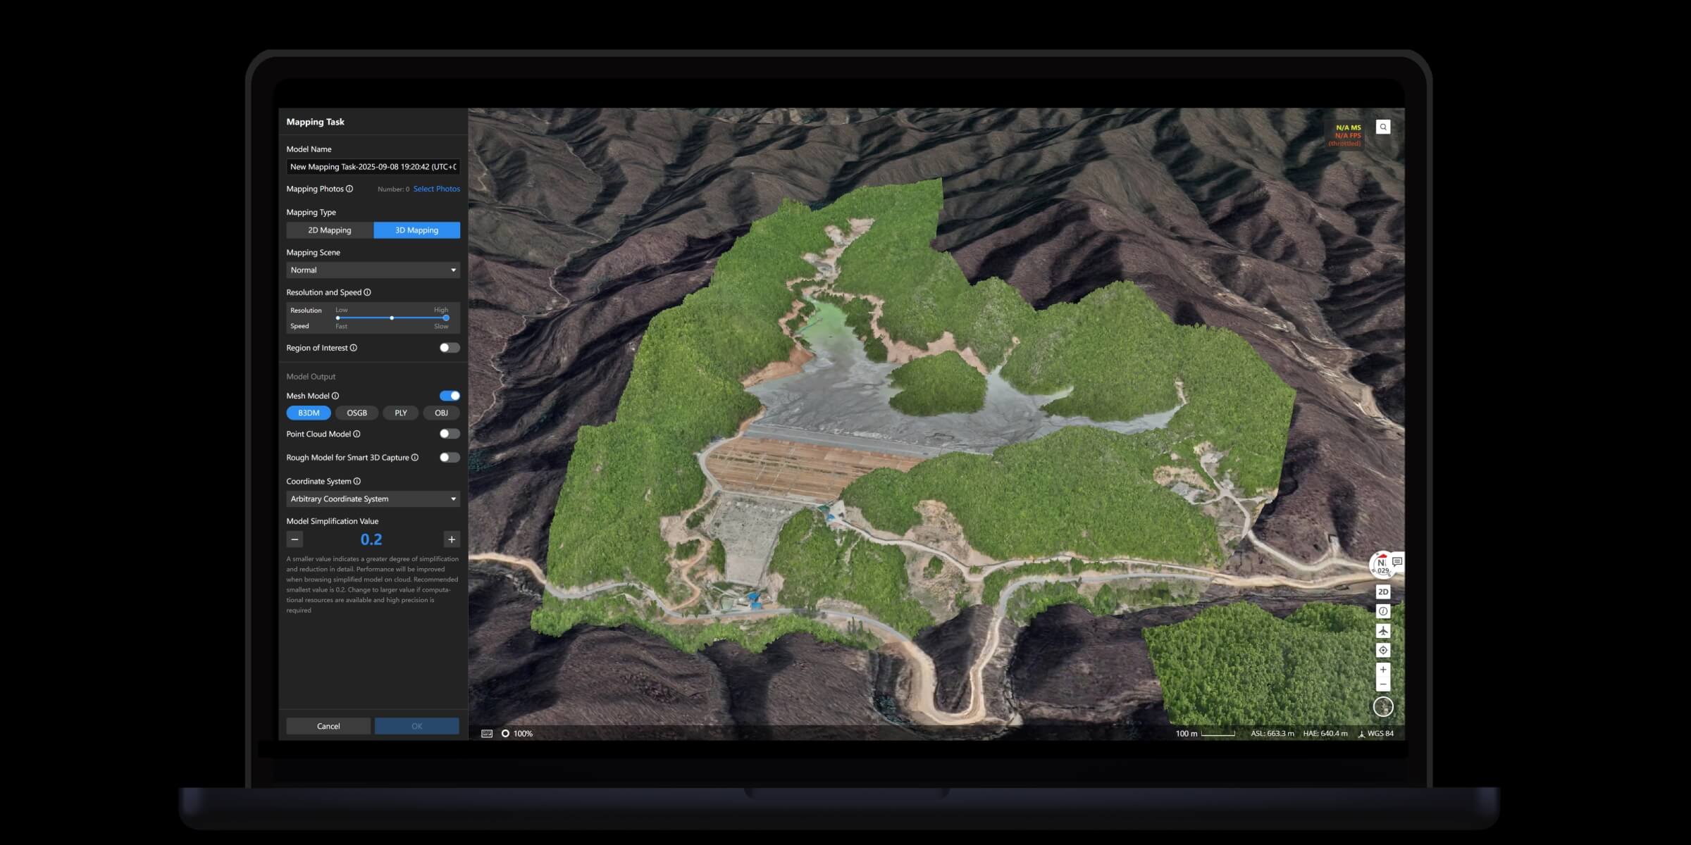Zoom in the map with plus
Image resolution: width=1691 pixels, height=845 pixels.
click(x=1383, y=670)
